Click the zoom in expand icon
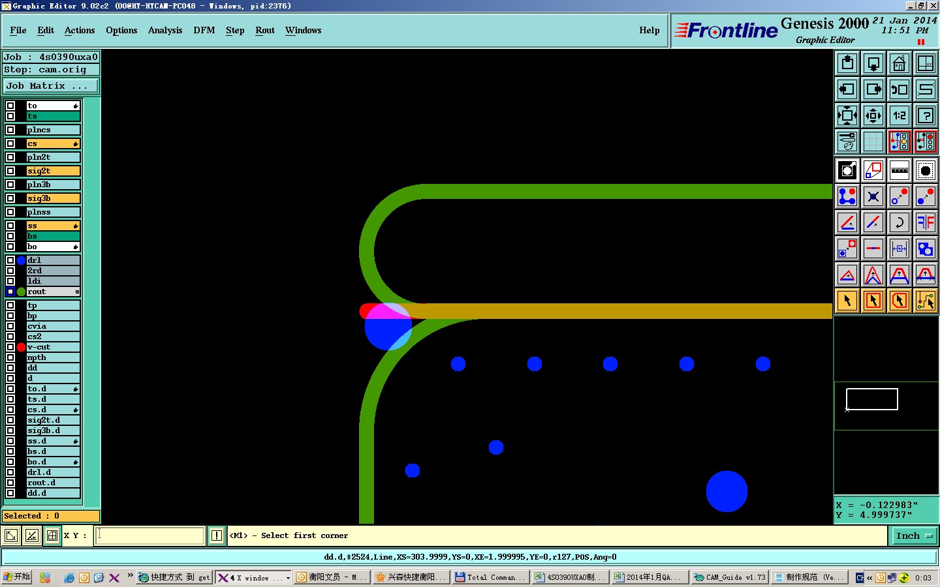The width and height of the screenshot is (940, 587). point(847,115)
